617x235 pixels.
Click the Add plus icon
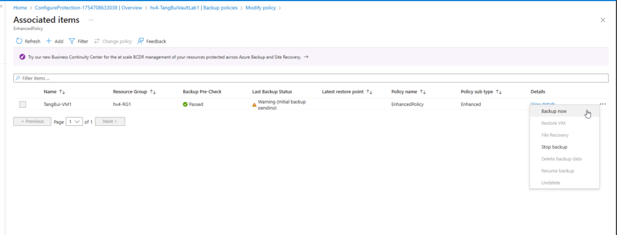point(49,41)
